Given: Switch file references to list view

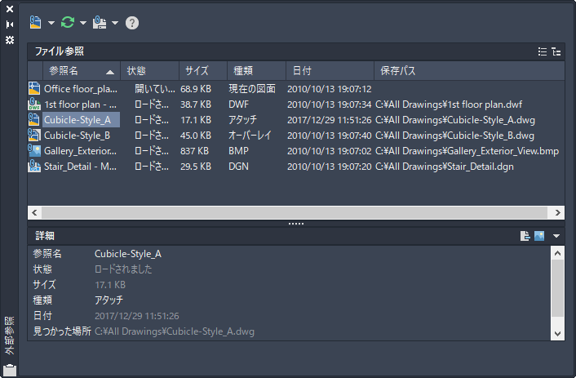Looking at the screenshot, I should pyautogui.click(x=543, y=52).
